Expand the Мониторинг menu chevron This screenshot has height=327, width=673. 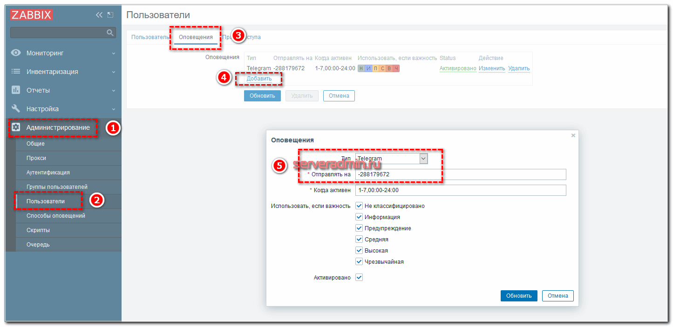[114, 53]
